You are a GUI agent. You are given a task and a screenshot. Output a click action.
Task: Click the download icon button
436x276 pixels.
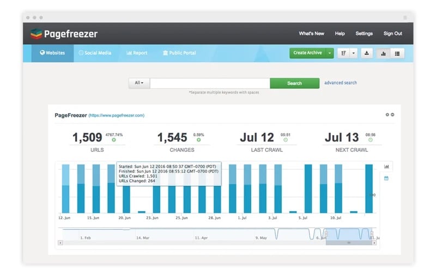tap(367, 53)
